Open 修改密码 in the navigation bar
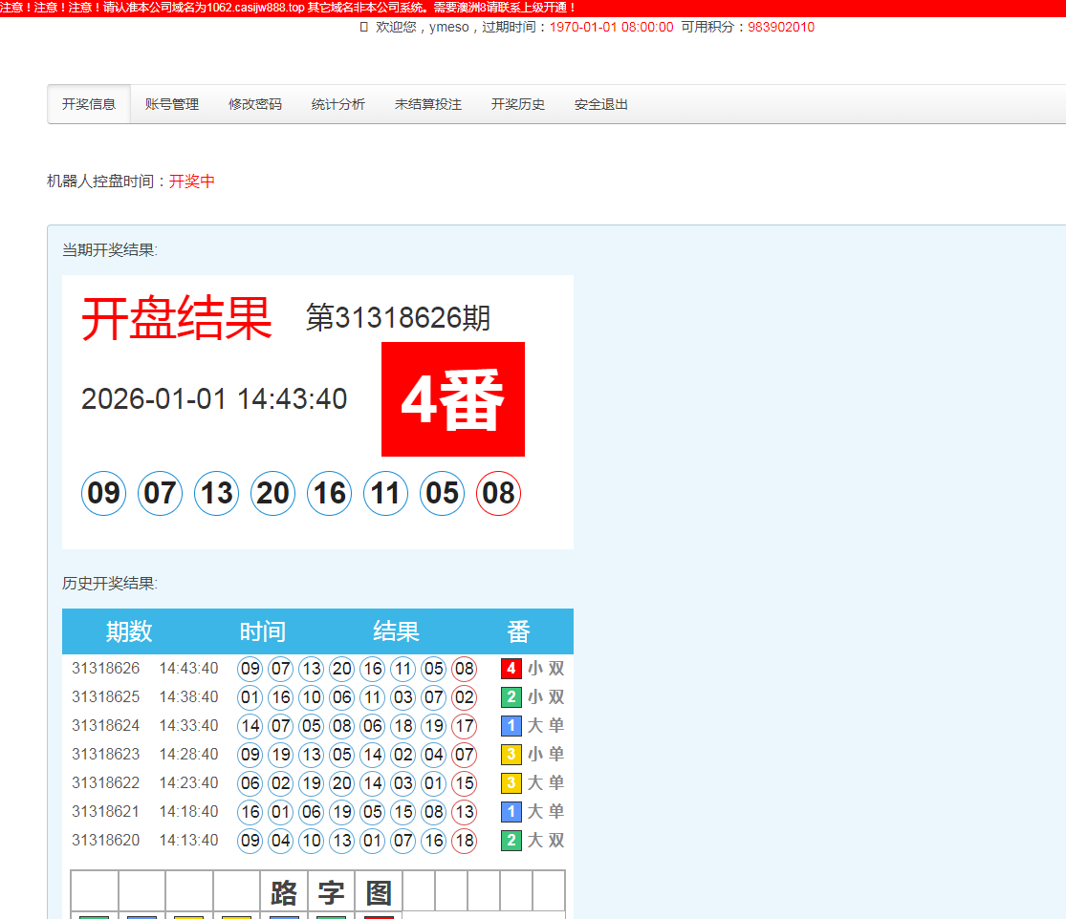1066x919 pixels. point(255,104)
